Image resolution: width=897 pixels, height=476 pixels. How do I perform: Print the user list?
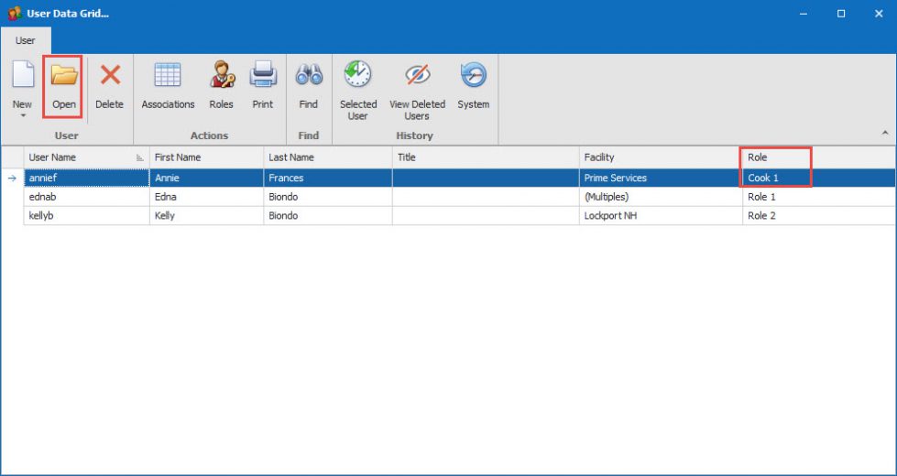point(263,77)
